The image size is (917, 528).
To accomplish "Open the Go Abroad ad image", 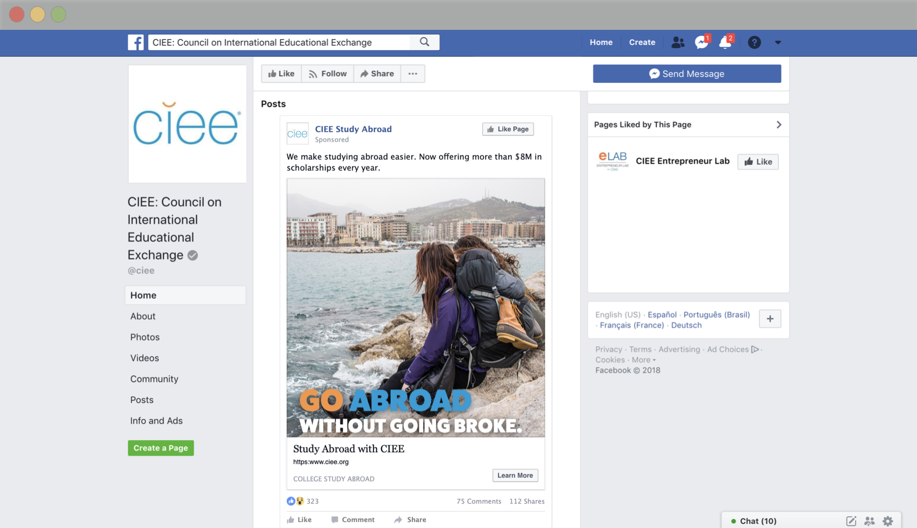I will click(416, 307).
